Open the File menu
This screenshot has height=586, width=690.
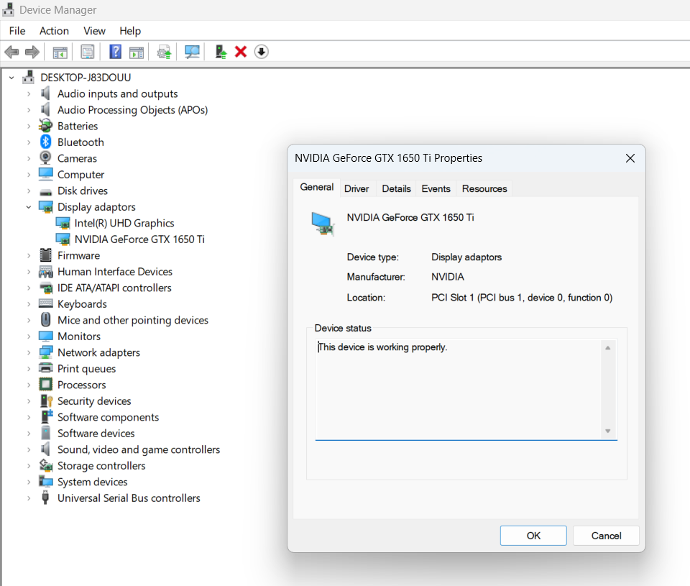coord(17,31)
